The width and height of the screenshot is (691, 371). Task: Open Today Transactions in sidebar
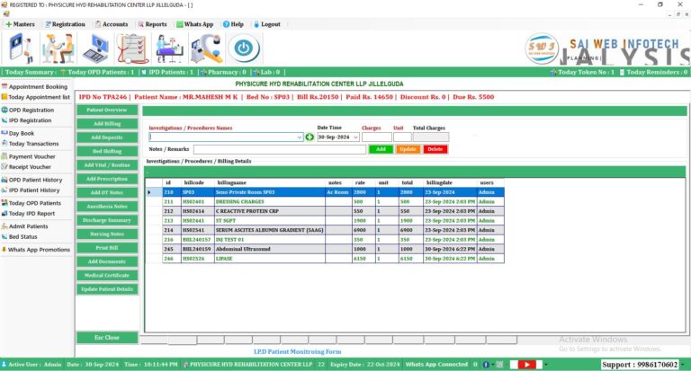[30, 144]
